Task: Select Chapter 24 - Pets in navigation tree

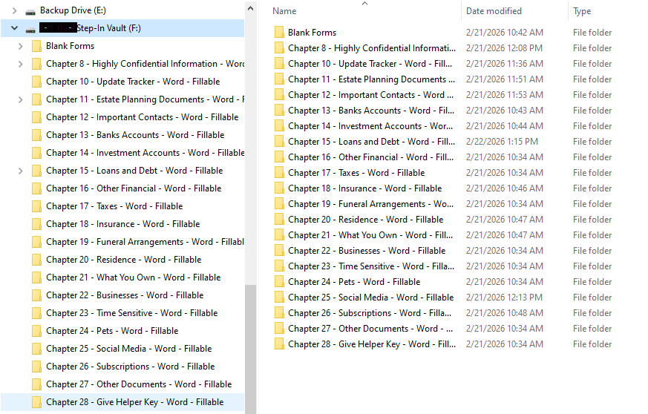Action: [112, 330]
